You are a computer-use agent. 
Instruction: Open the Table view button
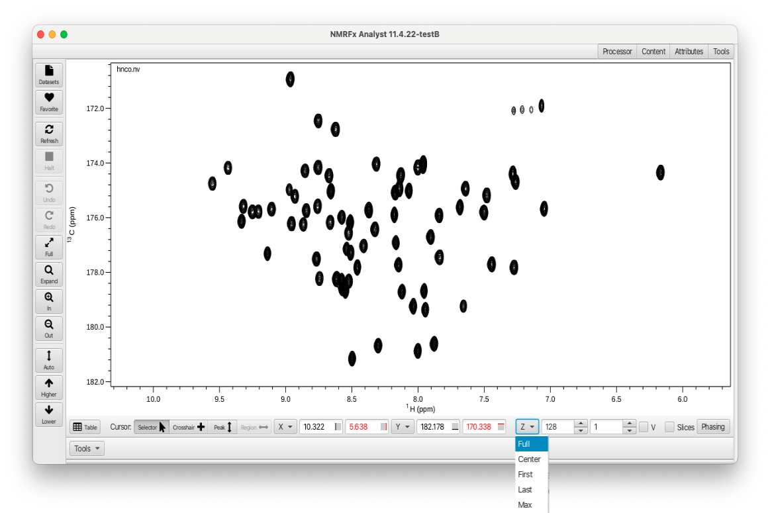coord(85,428)
